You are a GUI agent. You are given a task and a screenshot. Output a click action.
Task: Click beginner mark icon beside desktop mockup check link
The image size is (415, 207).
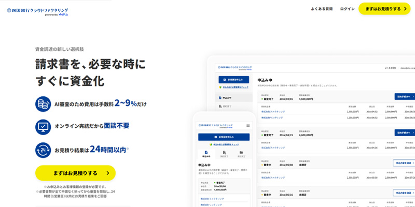220,87
